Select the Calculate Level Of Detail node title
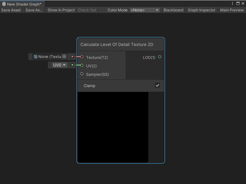This screenshot has height=184, width=246. point(117,44)
